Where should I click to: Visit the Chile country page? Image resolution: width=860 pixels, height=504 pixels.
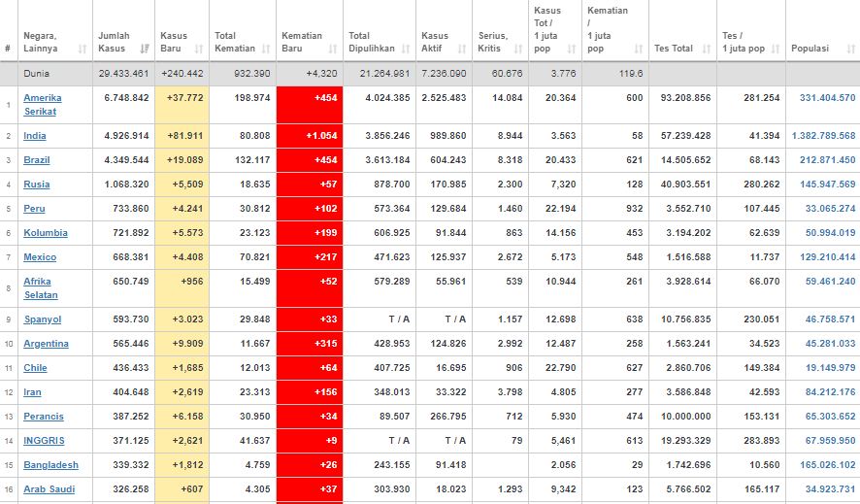point(35,367)
